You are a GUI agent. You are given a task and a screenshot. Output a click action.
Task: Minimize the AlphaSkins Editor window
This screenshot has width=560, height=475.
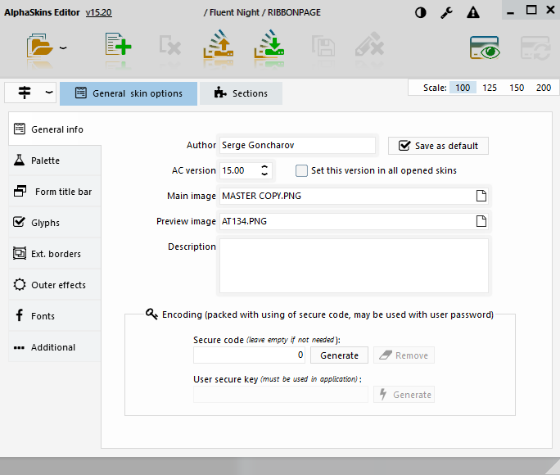click(x=510, y=11)
